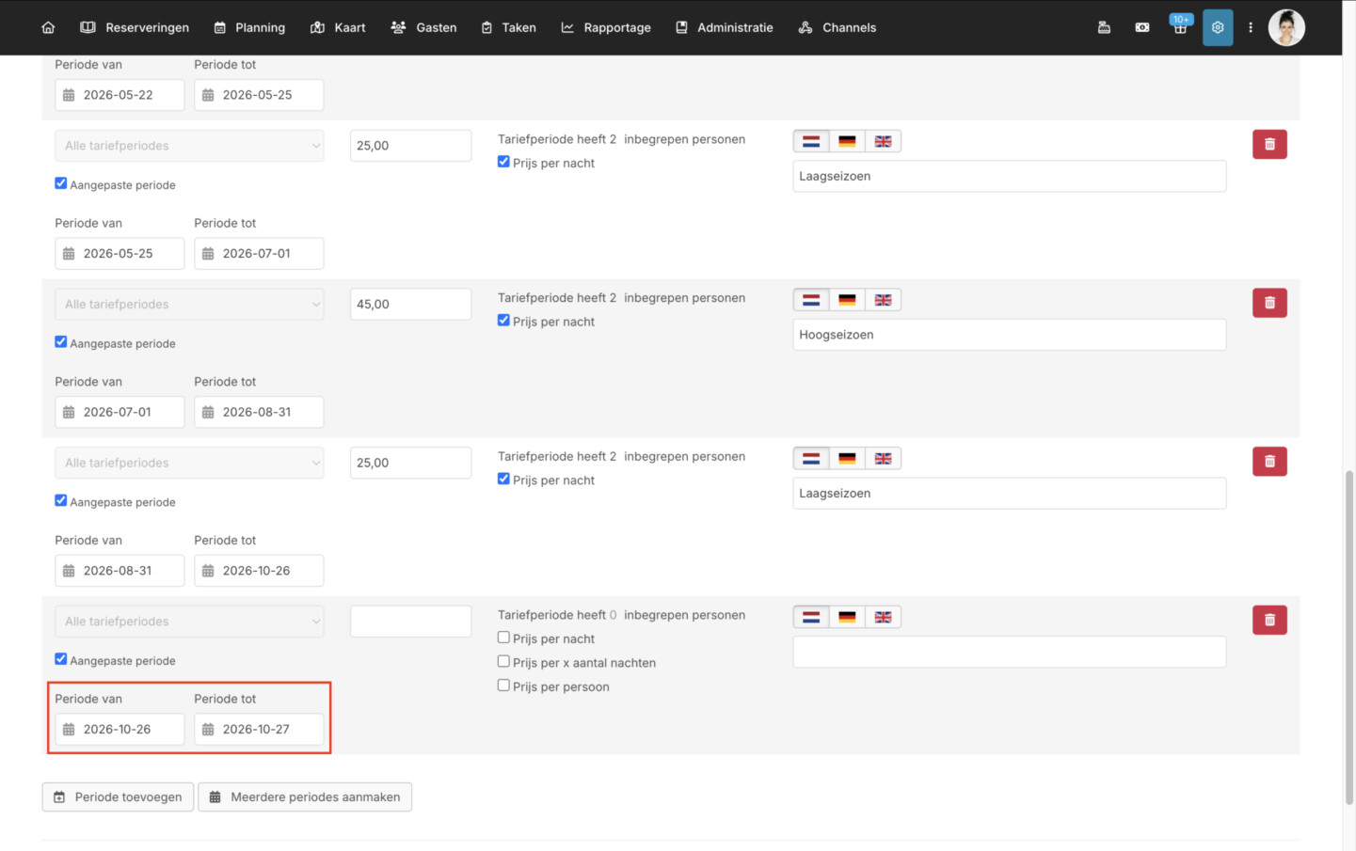Image resolution: width=1356 pixels, height=851 pixels.
Task: Delete the Laagseizoen period ending 2026-10-26
Action: (1269, 461)
